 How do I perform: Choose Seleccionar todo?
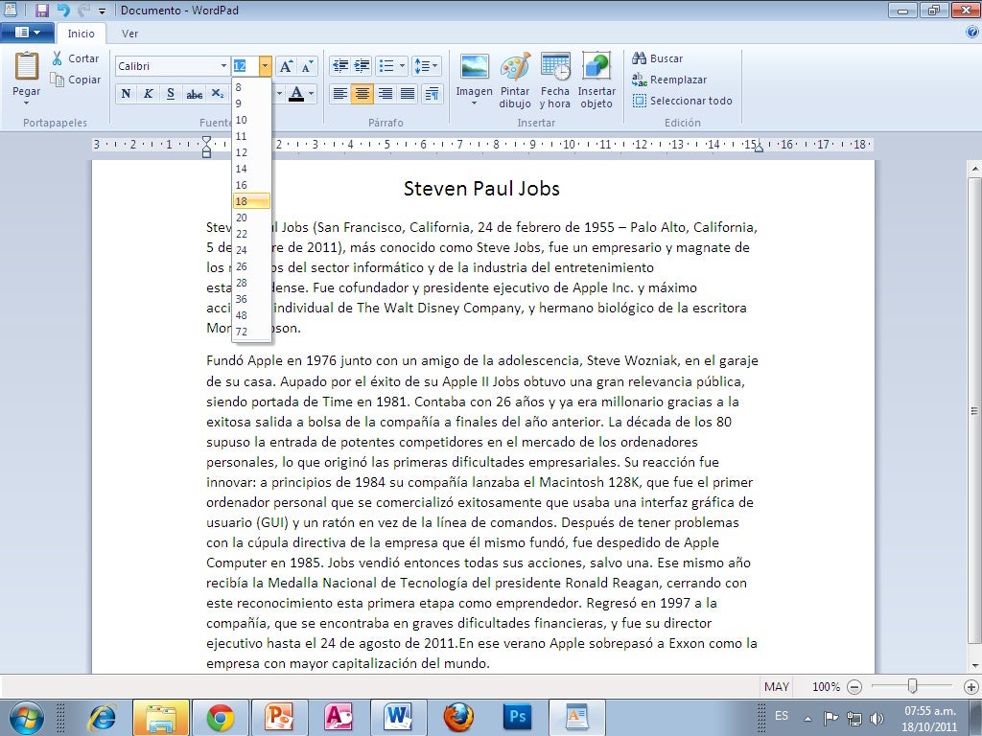[x=682, y=101]
